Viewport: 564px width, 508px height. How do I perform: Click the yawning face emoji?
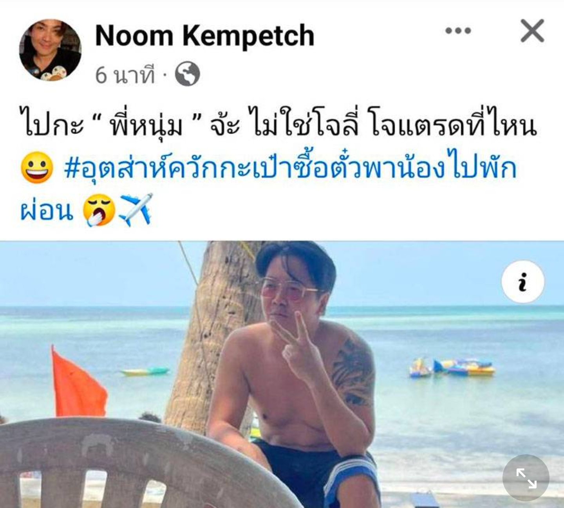(99, 211)
